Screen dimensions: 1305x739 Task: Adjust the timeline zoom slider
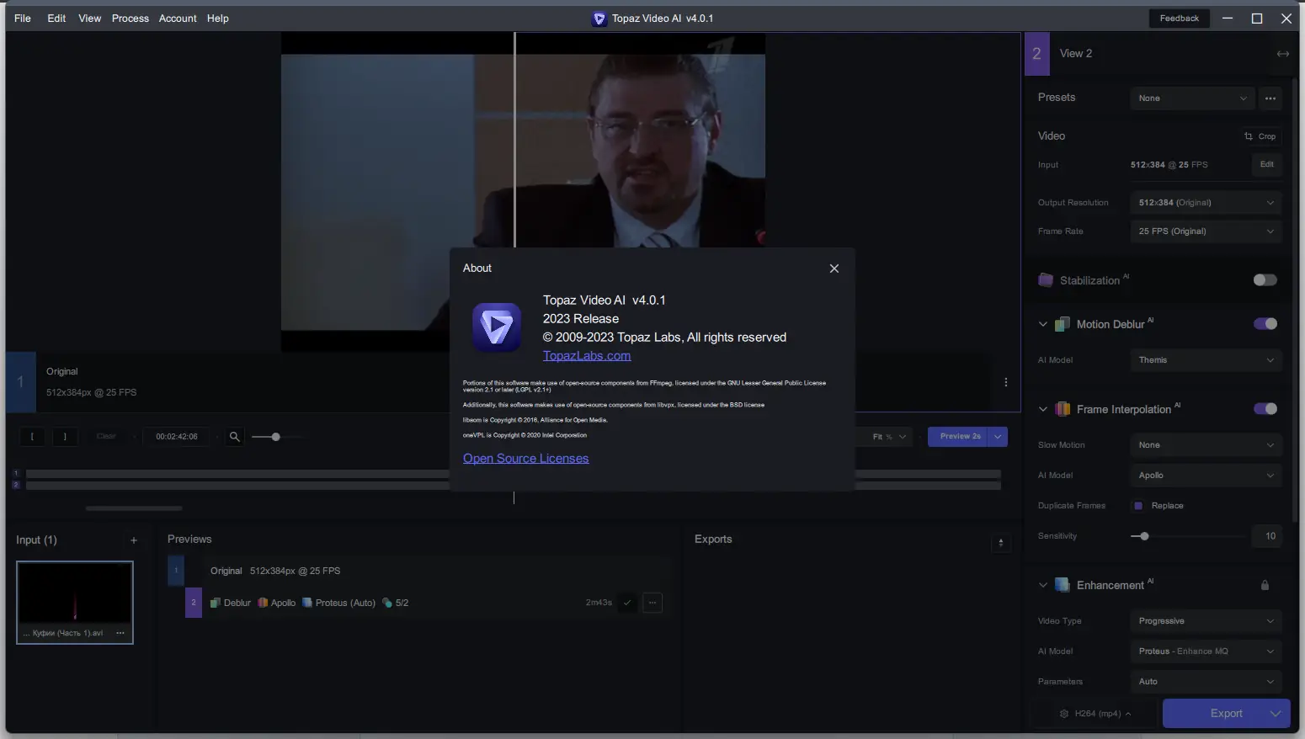coord(275,437)
